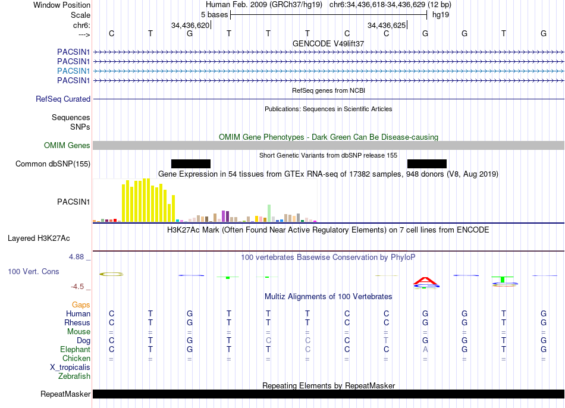Open the OMIM Genes track label

point(67,145)
